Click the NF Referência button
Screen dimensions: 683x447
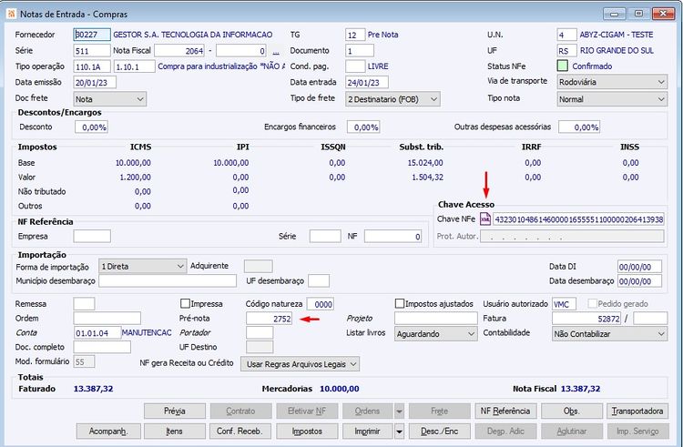tap(505, 411)
